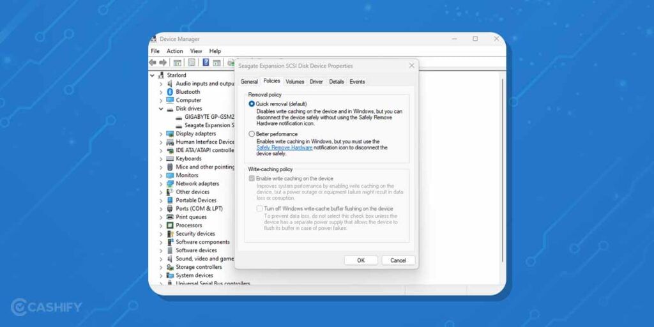Expand the Keyboards category
The image size is (654, 327).
161,159
